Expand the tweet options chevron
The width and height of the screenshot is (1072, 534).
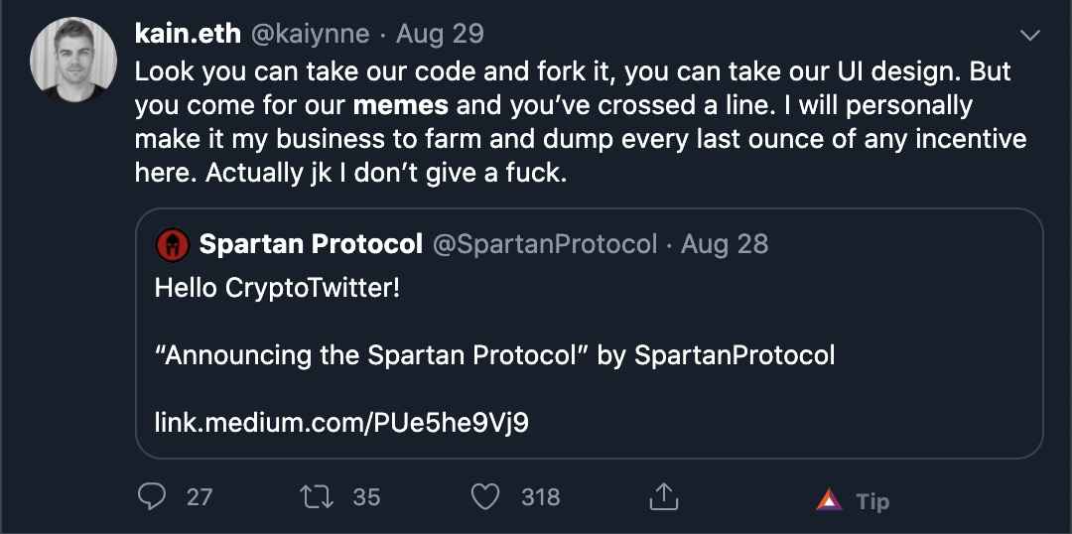[1030, 36]
